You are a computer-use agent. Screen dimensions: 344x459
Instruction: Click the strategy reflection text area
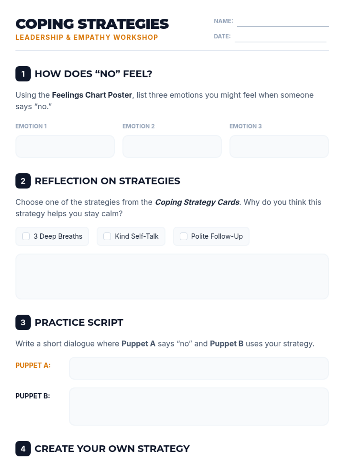click(x=172, y=276)
